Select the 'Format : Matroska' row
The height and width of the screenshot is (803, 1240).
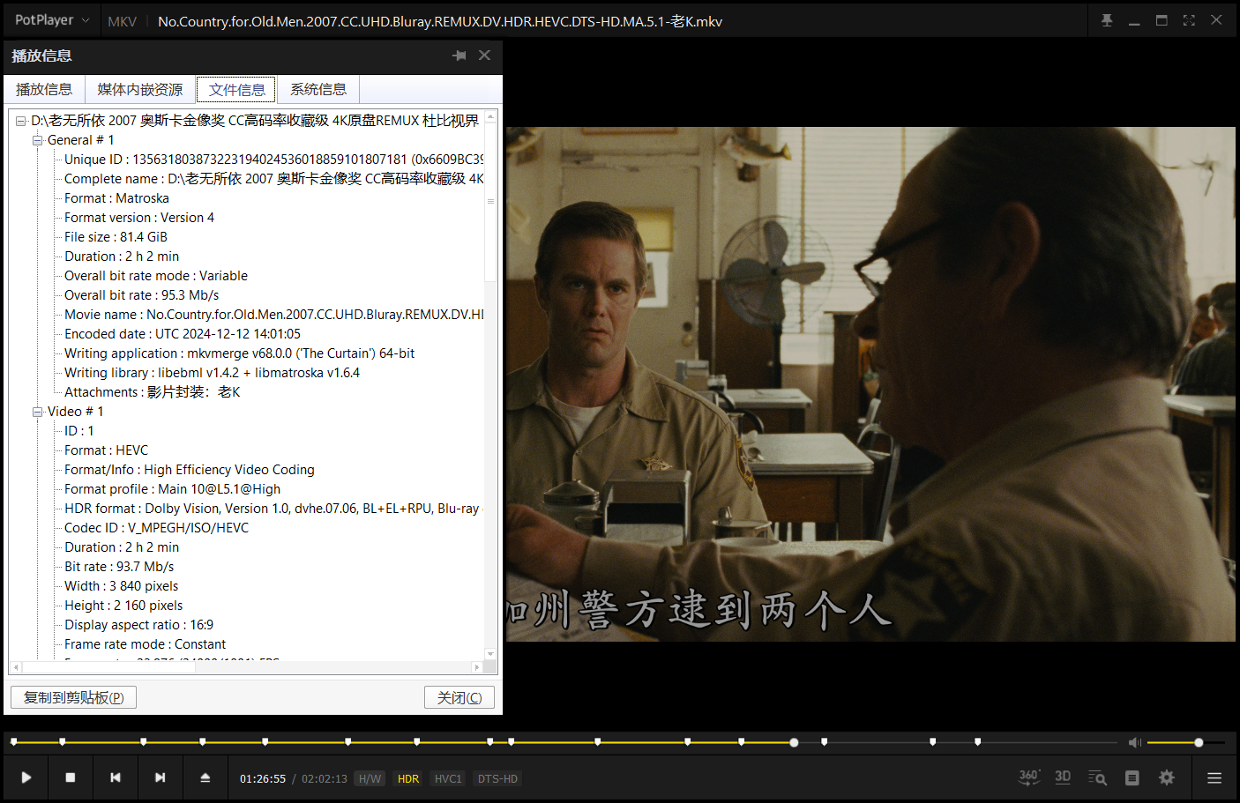click(116, 198)
